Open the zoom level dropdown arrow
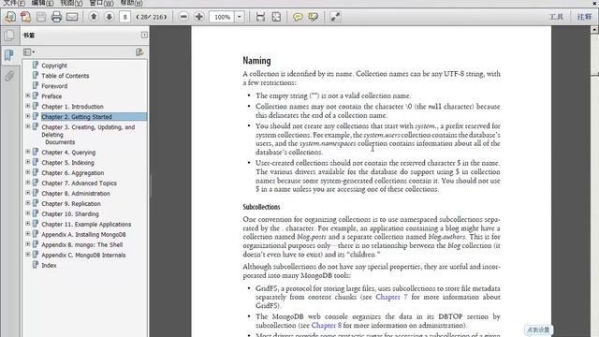The height and width of the screenshot is (337, 599). pyautogui.click(x=240, y=17)
